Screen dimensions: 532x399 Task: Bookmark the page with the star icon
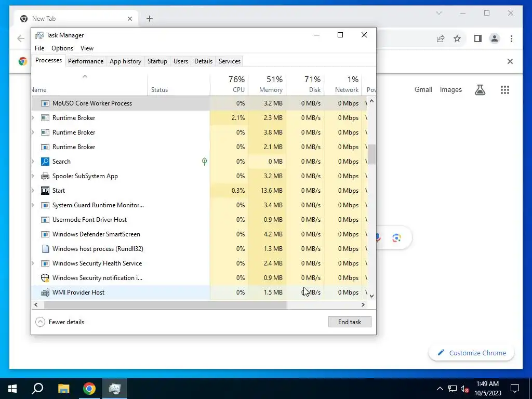tap(457, 38)
